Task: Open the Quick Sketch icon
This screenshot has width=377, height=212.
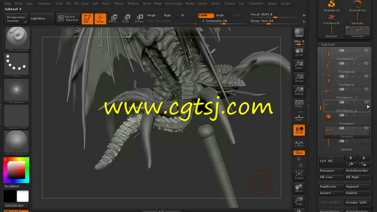Action: [68, 18]
